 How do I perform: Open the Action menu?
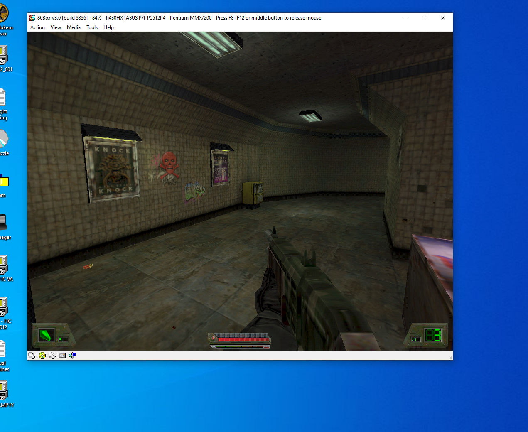37,27
